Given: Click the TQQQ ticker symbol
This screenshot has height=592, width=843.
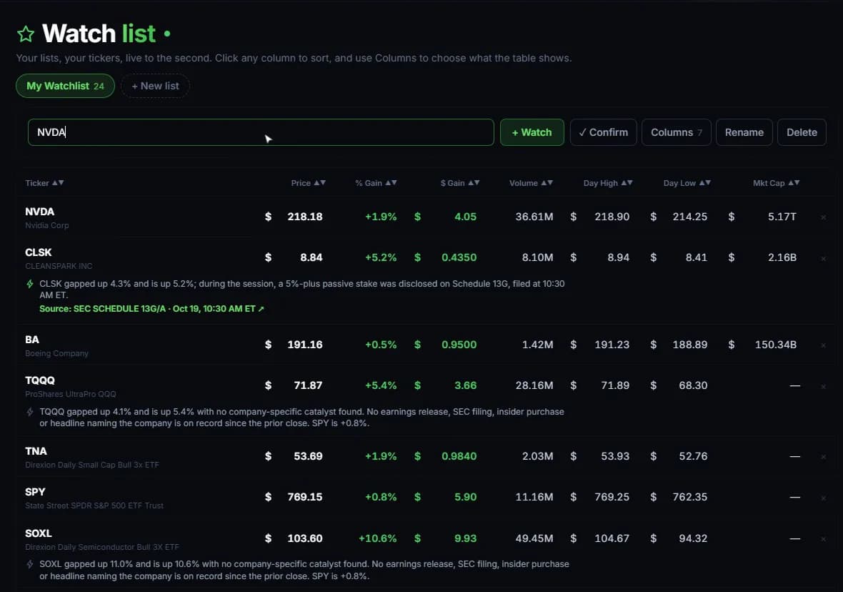Looking at the screenshot, I should [40, 380].
